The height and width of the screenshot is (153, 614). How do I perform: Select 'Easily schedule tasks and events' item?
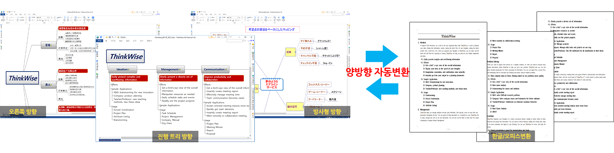click(178, 98)
